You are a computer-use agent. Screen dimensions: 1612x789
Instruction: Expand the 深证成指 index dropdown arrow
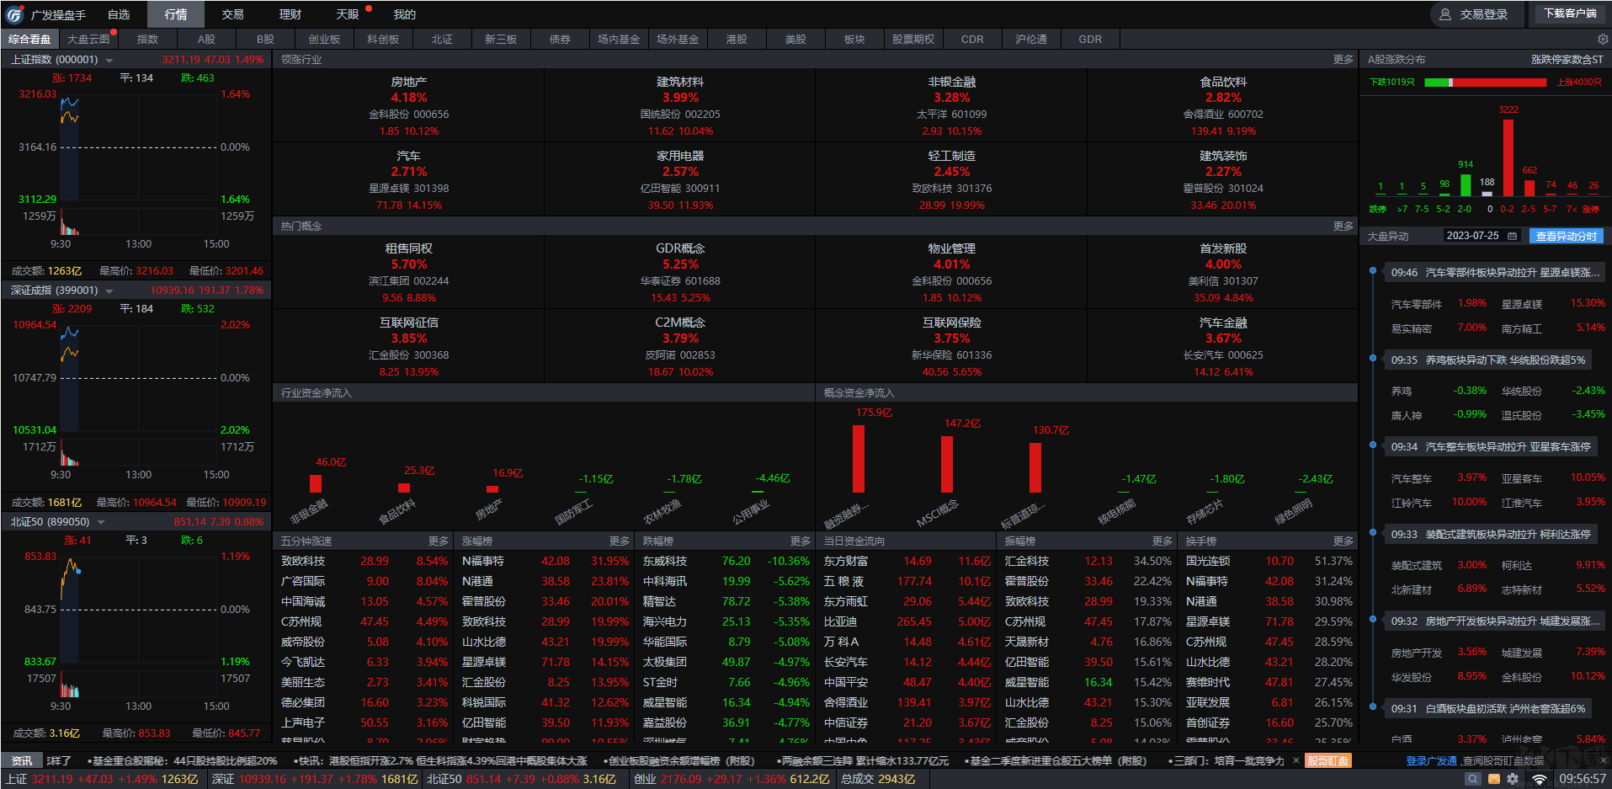pos(109,291)
